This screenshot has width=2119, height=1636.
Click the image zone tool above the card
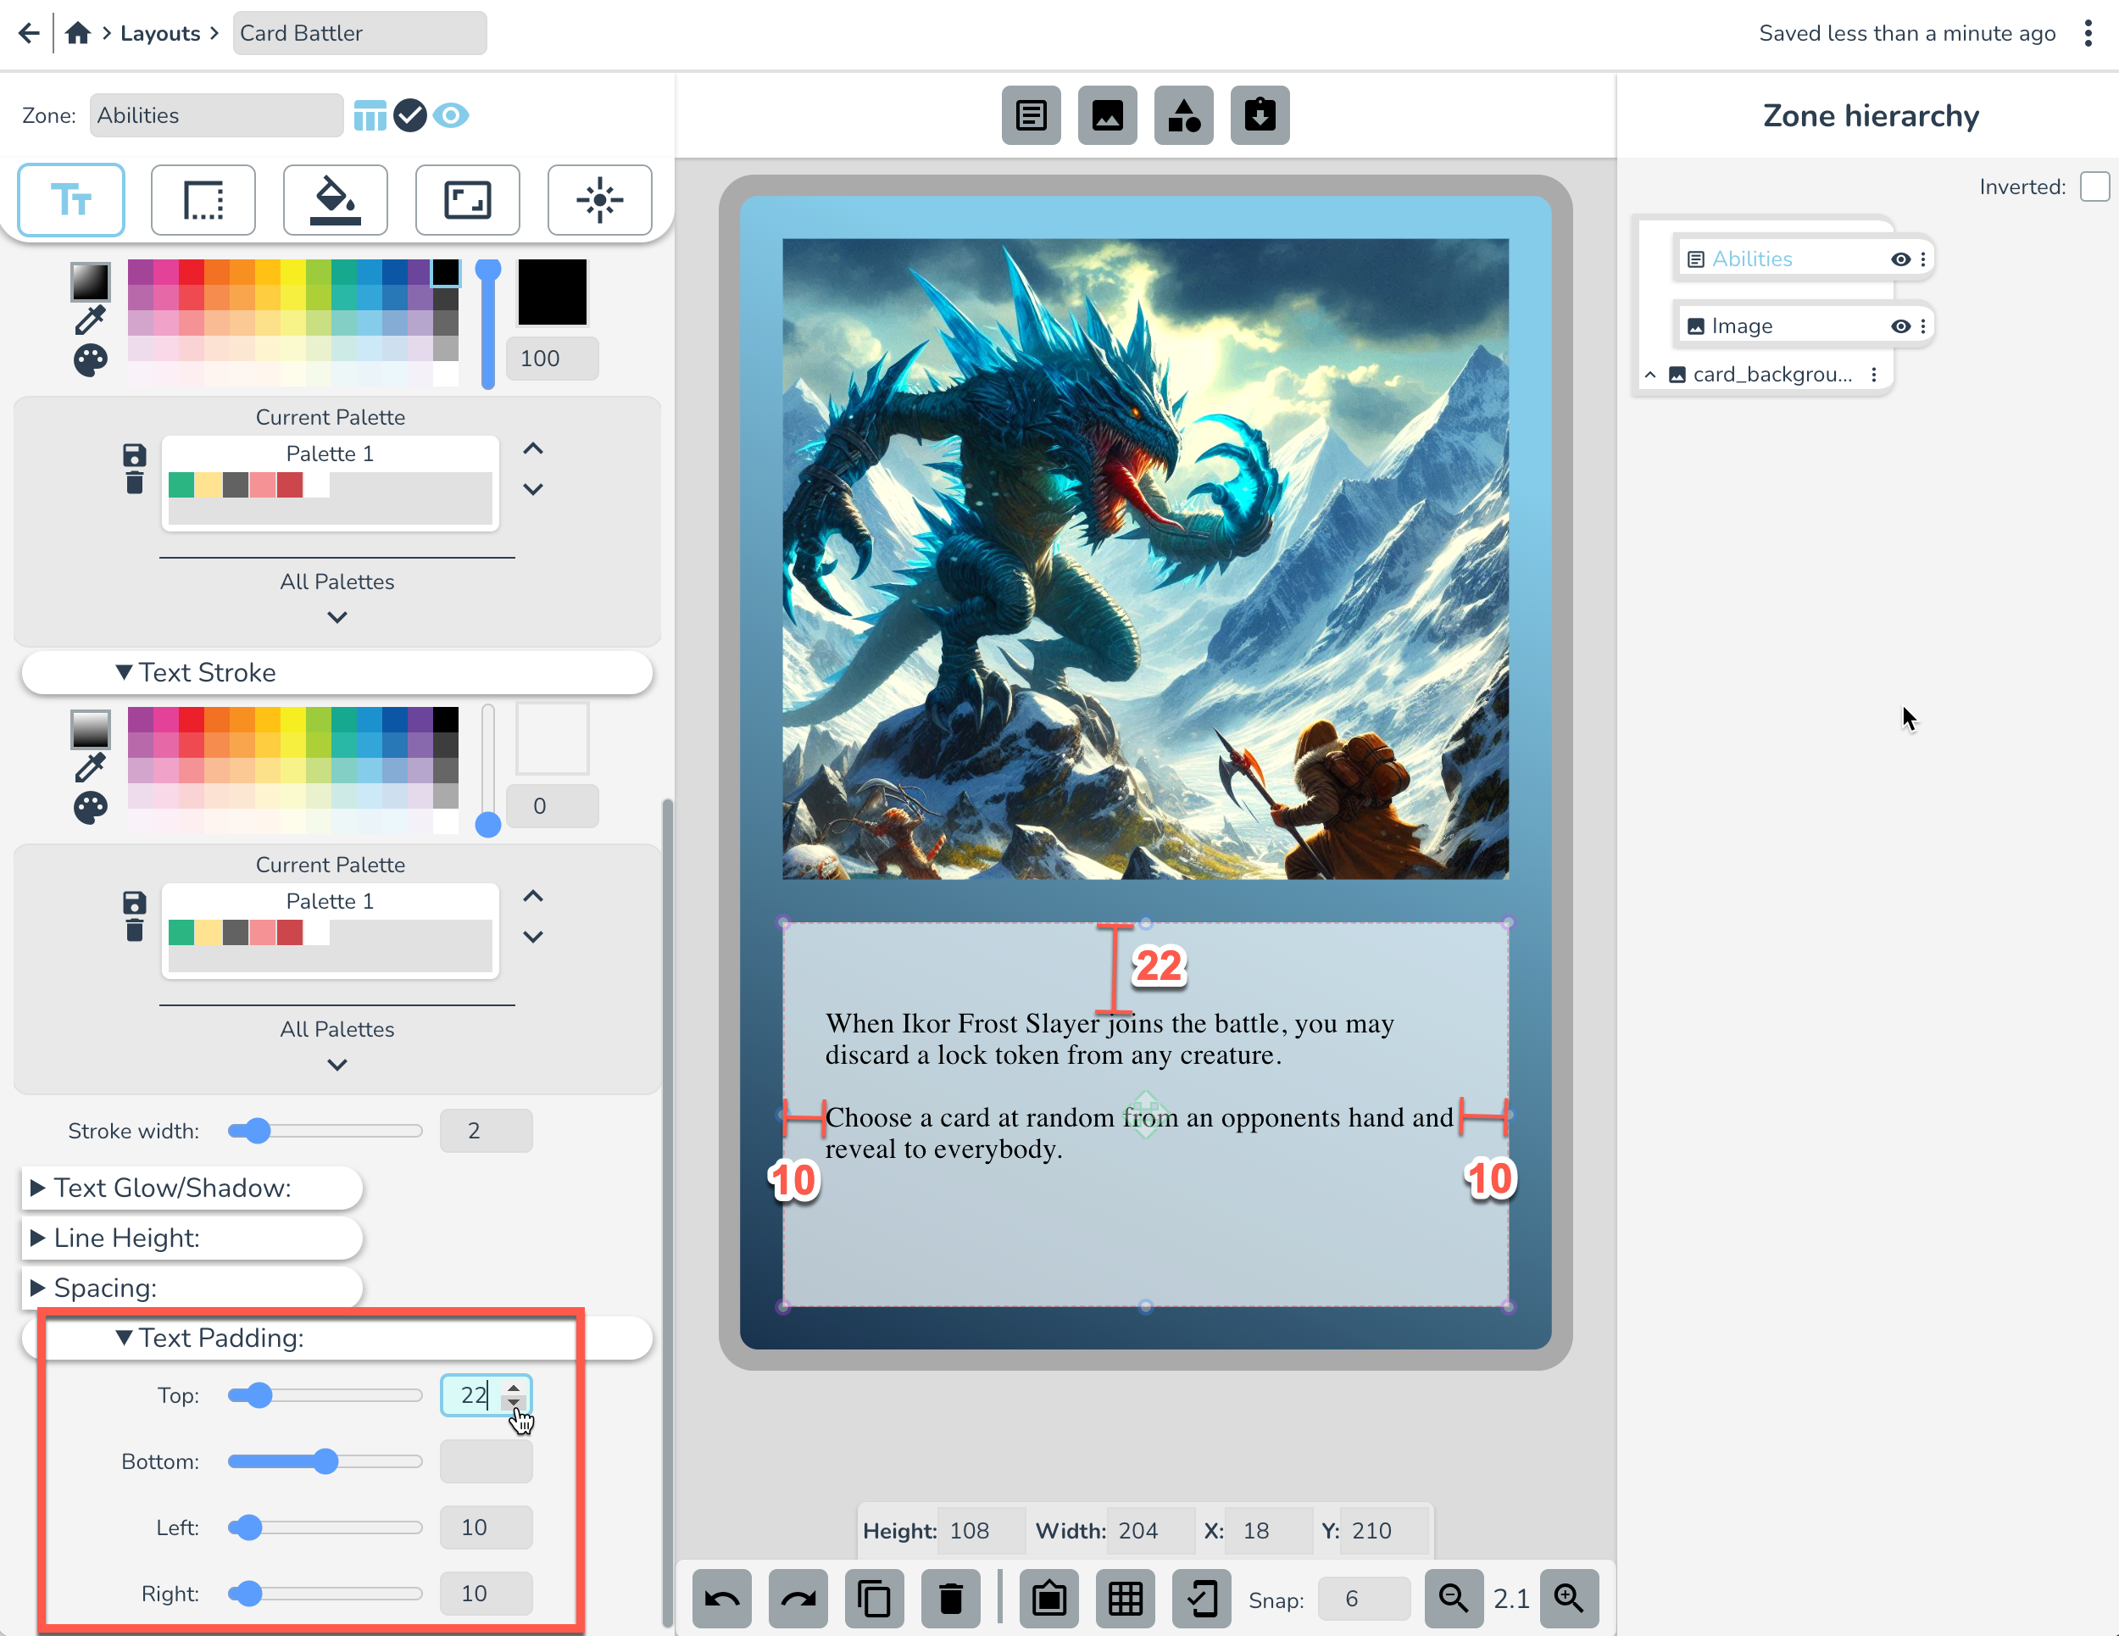[1107, 115]
